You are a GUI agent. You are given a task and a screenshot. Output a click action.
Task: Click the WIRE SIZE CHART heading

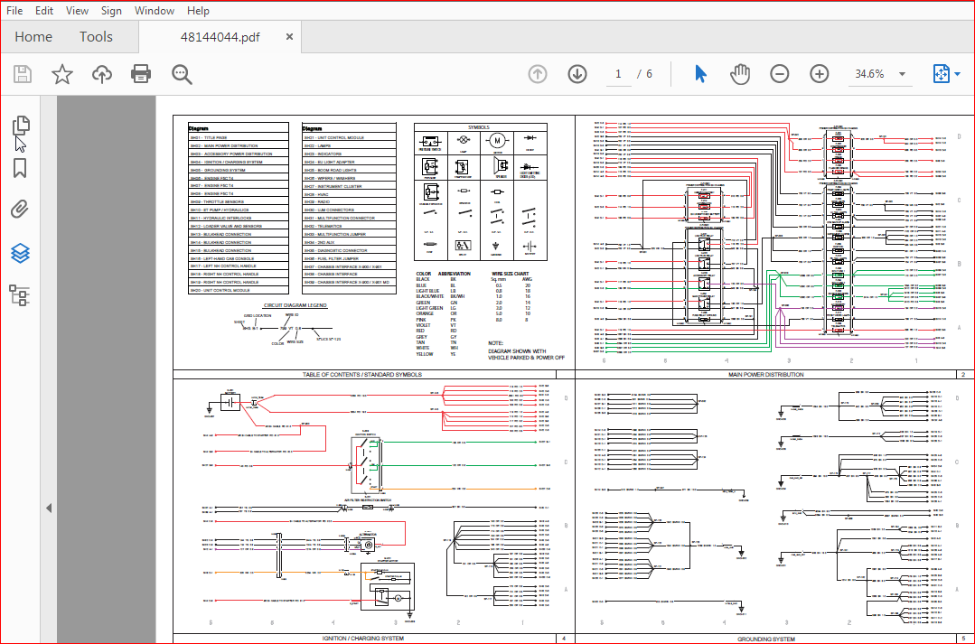511,274
